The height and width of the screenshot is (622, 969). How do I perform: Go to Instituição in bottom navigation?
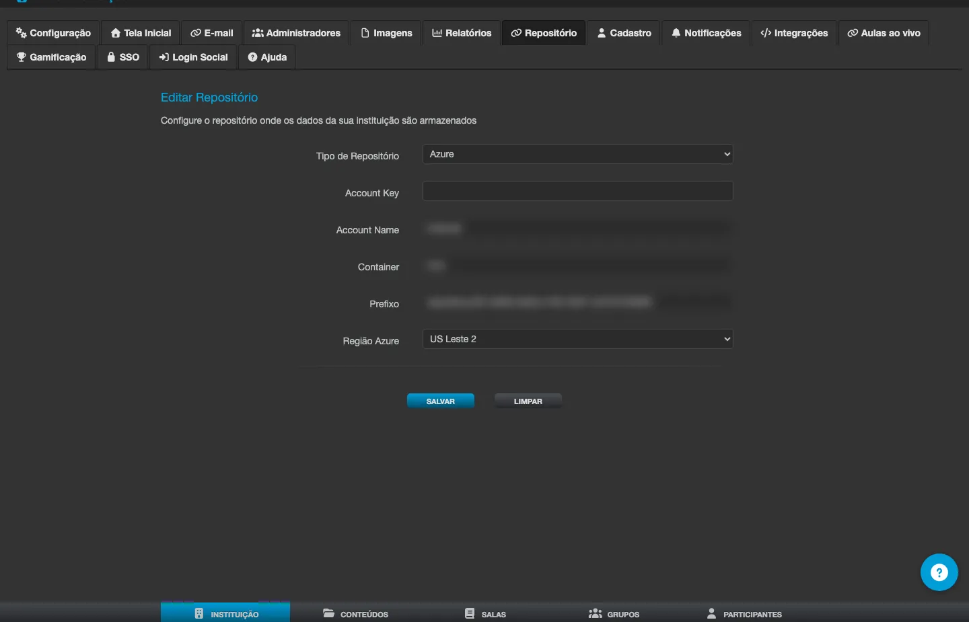[x=225, y=613]
